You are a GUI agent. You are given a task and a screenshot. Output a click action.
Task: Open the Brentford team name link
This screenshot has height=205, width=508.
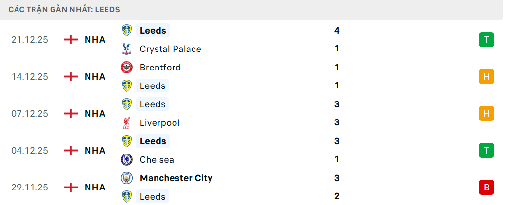[x=160, y=67]
